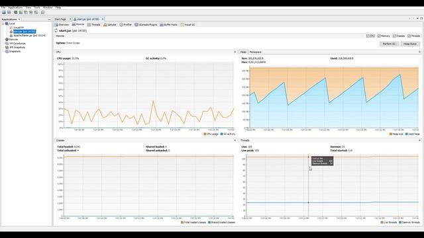This screenshot has width=424, height=238.
Task: Click the Daemon threads legend swatch
Action: pos(400,222)
